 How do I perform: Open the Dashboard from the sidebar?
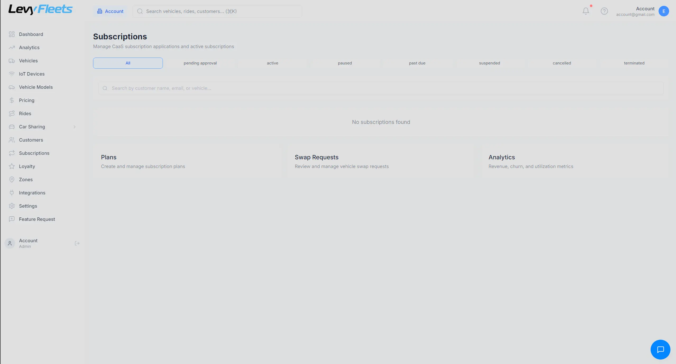(x=31, y=34)
